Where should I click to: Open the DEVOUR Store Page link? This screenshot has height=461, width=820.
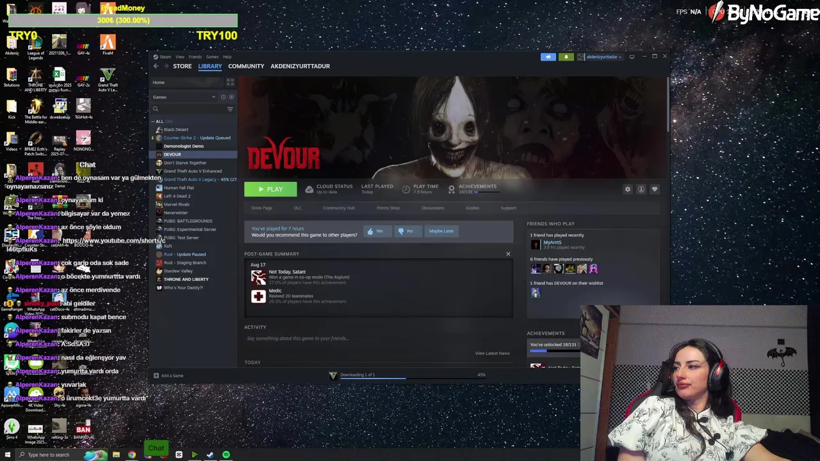pos(261,208)
